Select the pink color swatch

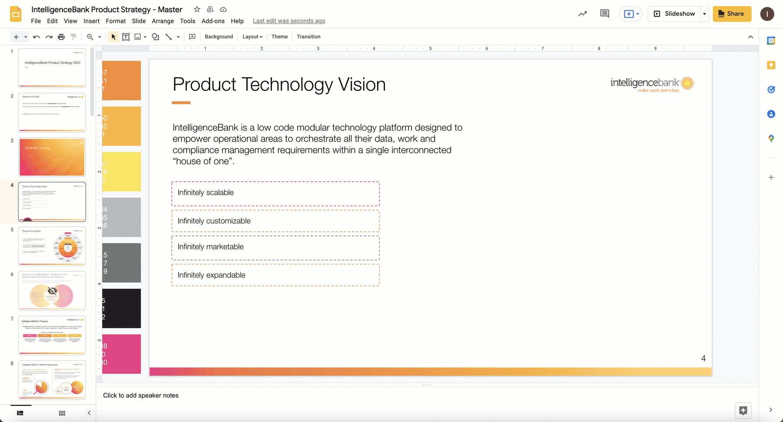pyautogui.click(x=121, y=354)
